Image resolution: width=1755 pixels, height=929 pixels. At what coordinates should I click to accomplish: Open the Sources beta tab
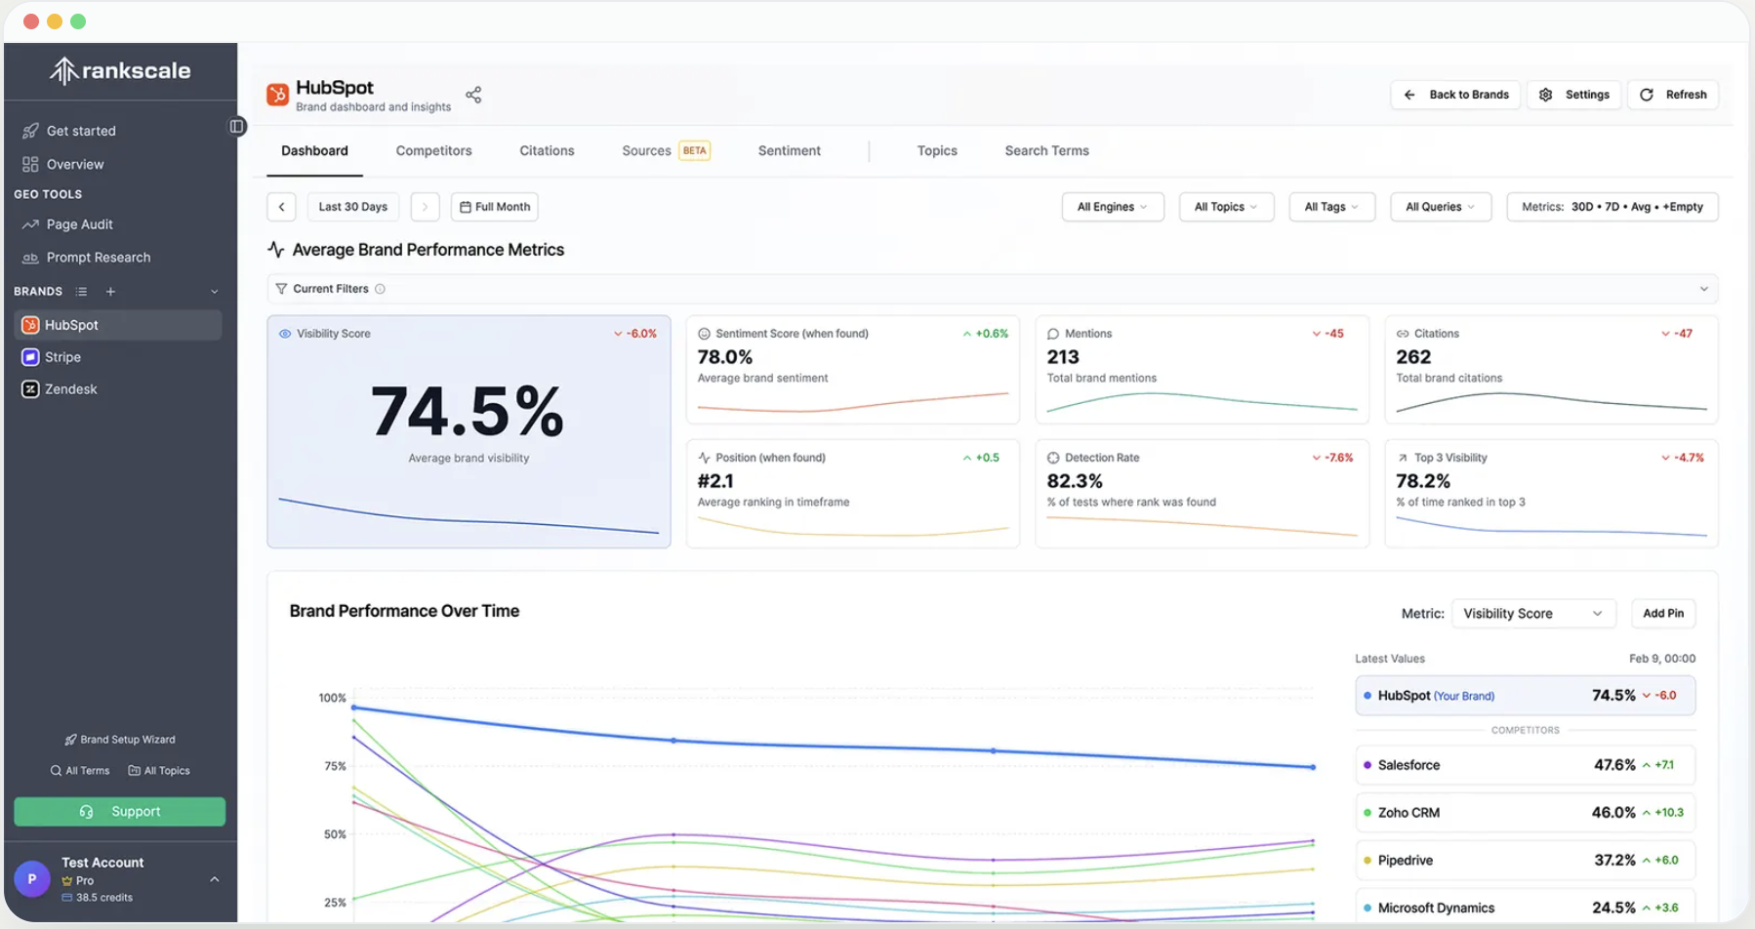click(667, 151)
